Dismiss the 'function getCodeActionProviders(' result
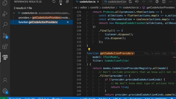 pos(68,22)
